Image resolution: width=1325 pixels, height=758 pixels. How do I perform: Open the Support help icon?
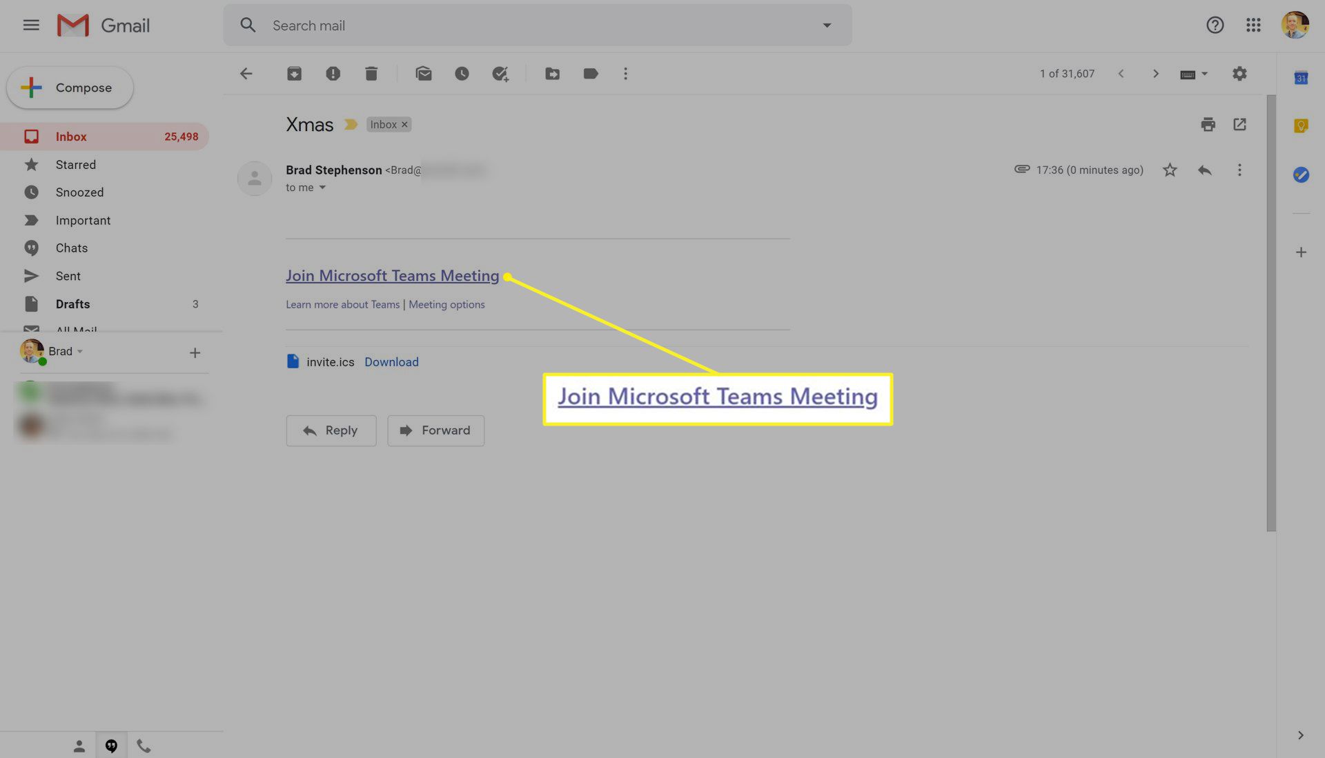pyautogui.click(x=1215, y=26)
